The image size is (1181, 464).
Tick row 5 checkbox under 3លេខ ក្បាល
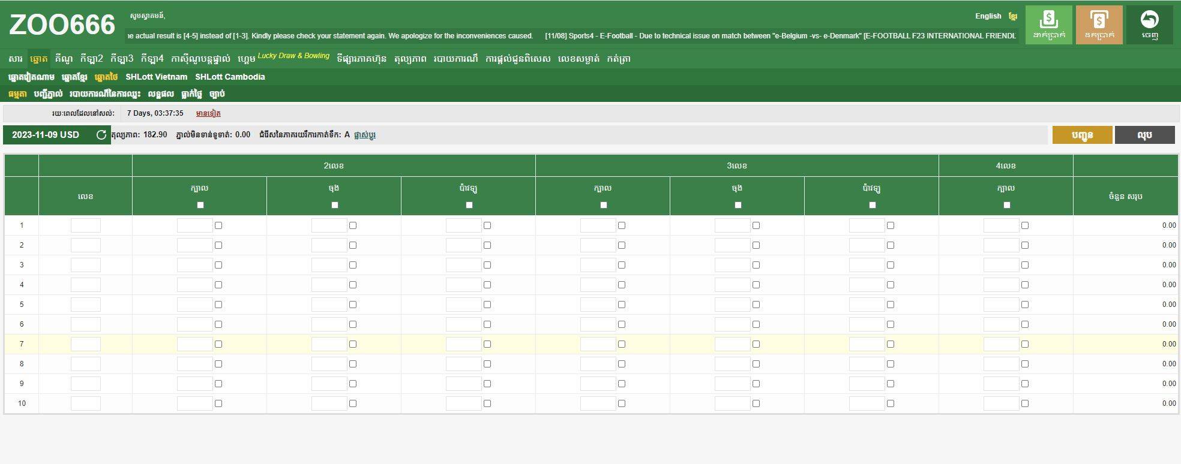(x=622, y=305)
